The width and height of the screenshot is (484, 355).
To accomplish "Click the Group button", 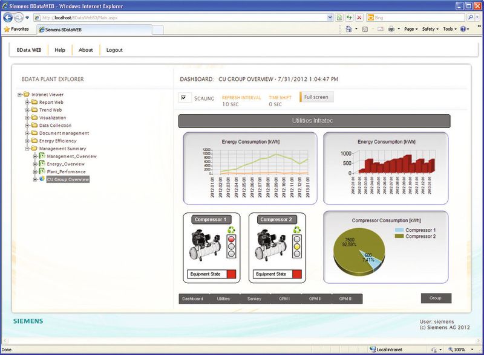I will tap(436, 298).
